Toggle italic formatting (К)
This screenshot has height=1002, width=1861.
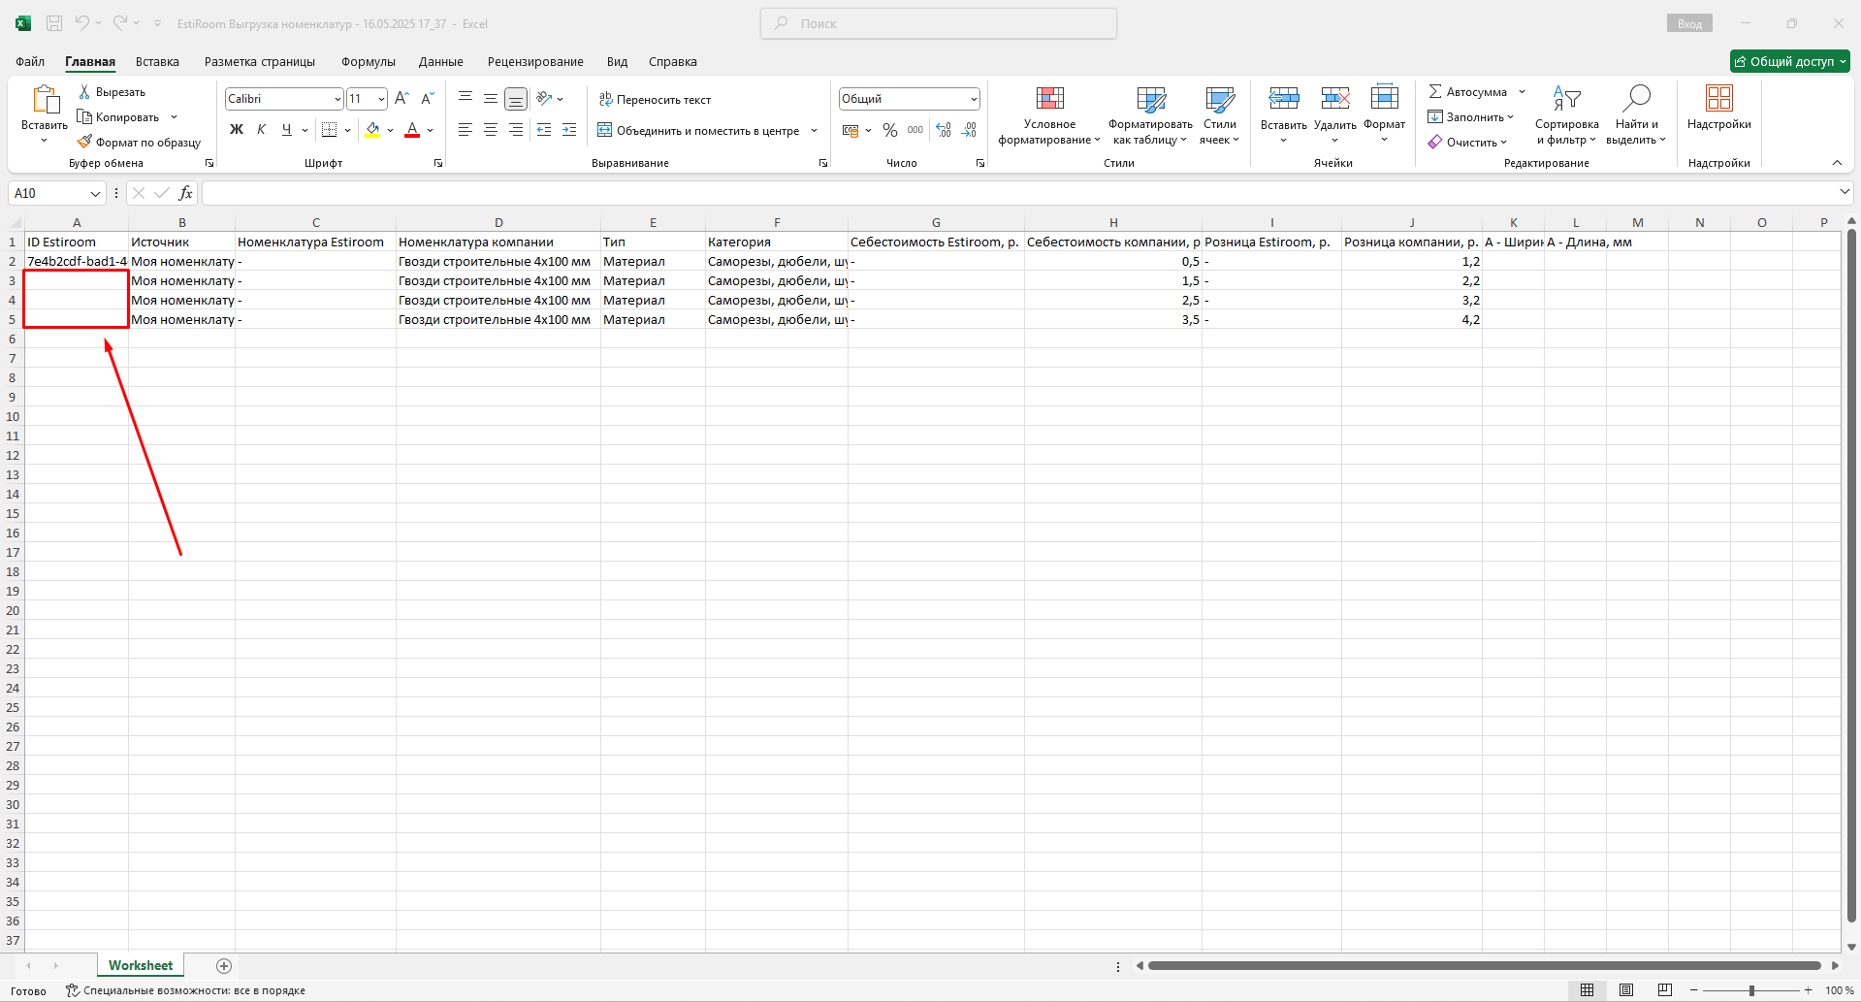click(x=261, y=130)
